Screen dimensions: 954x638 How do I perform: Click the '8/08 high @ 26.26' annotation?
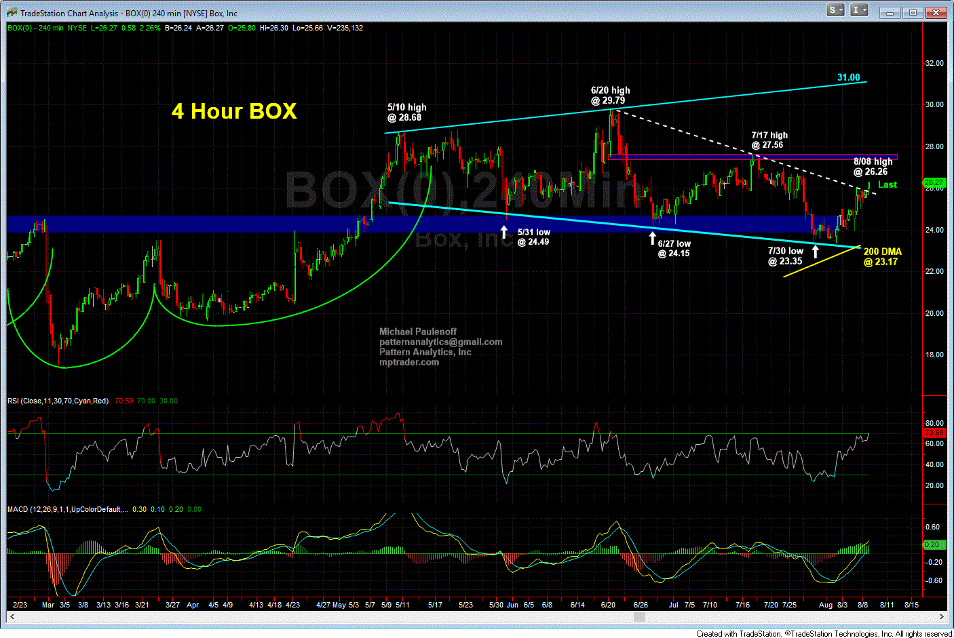click(873, 166)
